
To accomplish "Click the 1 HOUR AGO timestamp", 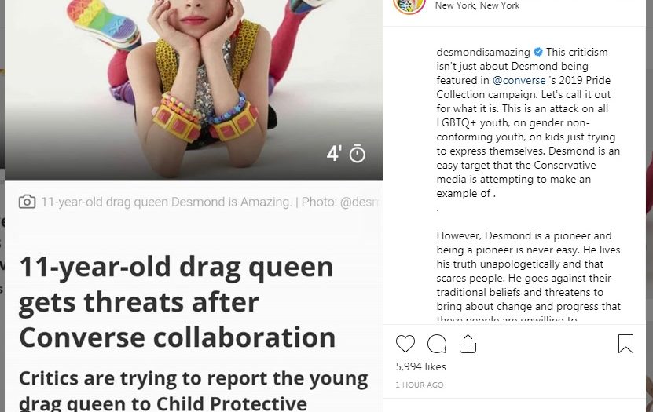I will pyautogui.click(x=420, y=385).
